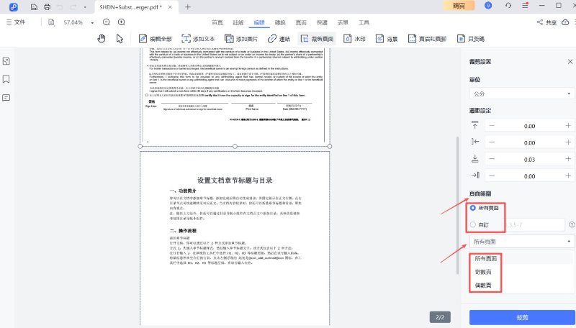Click 背景 background tool
576x328 pixels.
point(387,39)
